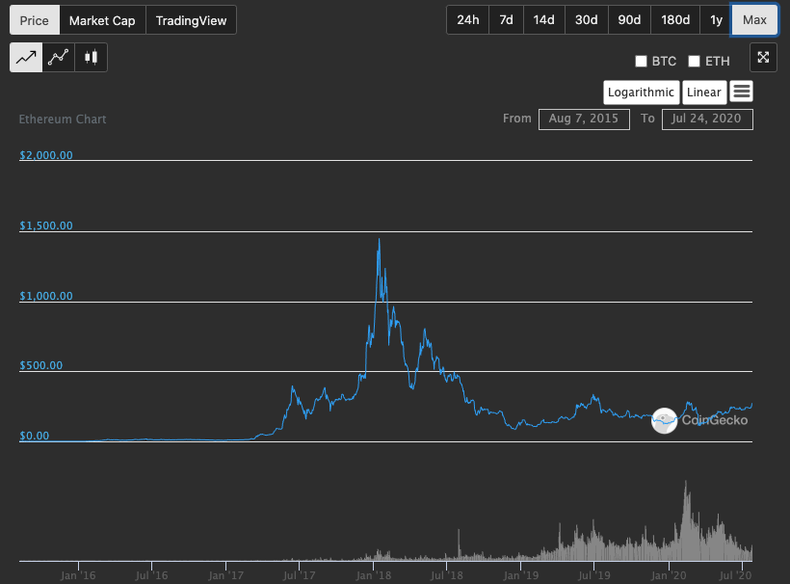790x584 pixels.
Task: Open fullscreen chart view icon
Action: coord(763,58)
